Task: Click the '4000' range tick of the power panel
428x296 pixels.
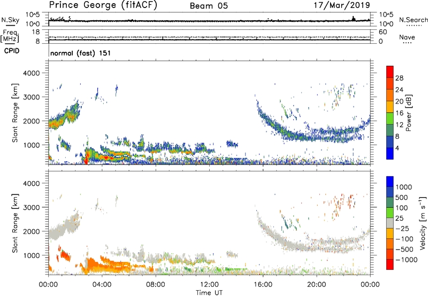Action: [x=31, y=73]
